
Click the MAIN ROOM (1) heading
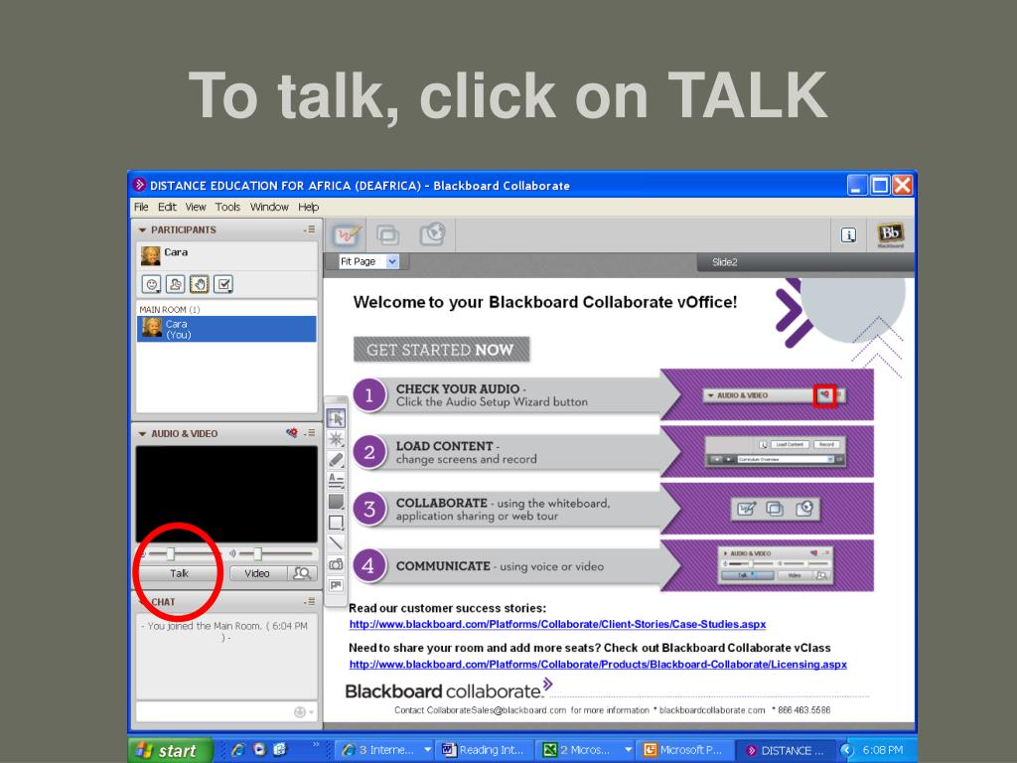coord(169,310)
